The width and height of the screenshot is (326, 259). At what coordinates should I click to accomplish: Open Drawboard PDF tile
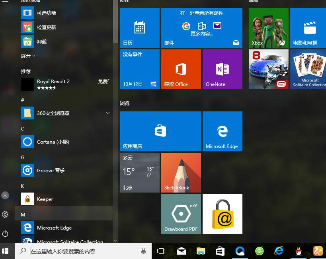pyautogui.click(x=181, y=214)
